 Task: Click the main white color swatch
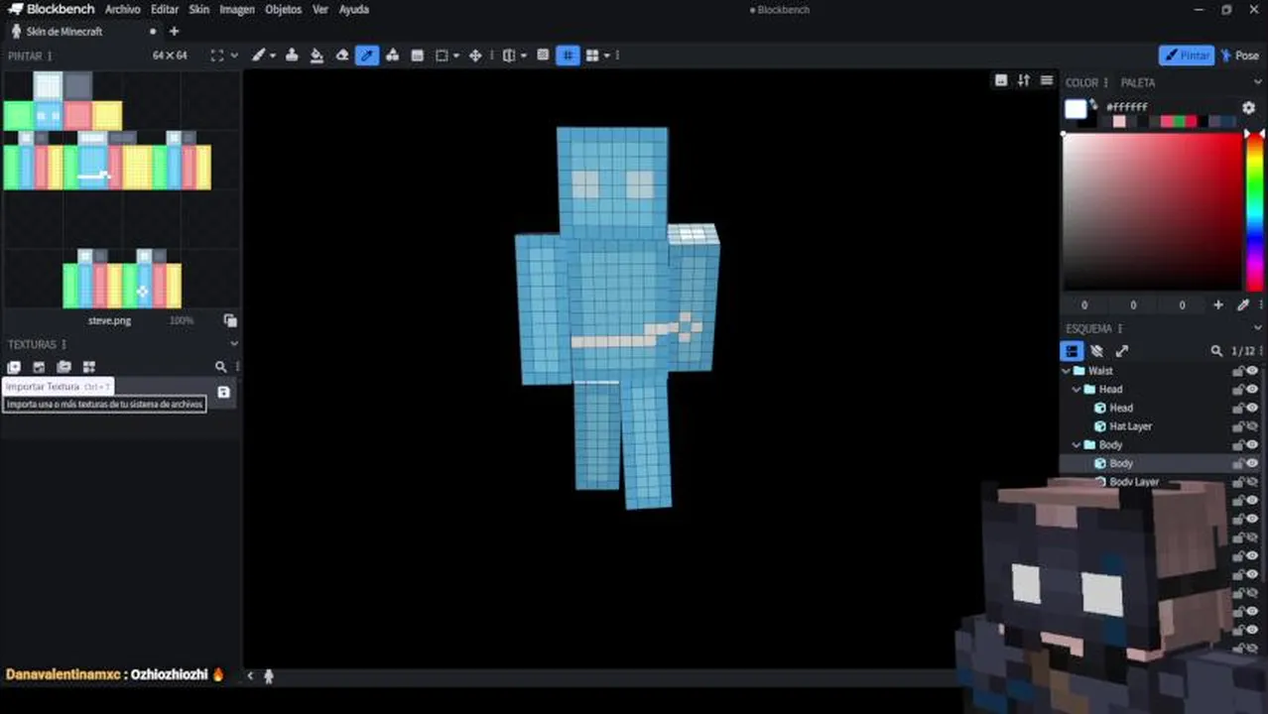click(1076, 108)
